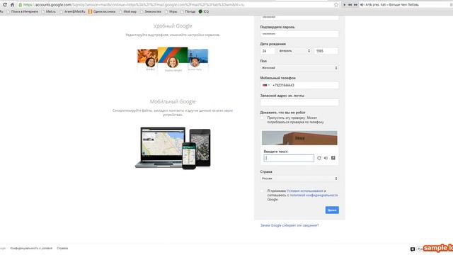Open the footer Конфиденциальность и условия link
This screenshot has width=453, height=255.
click(31, 249)
